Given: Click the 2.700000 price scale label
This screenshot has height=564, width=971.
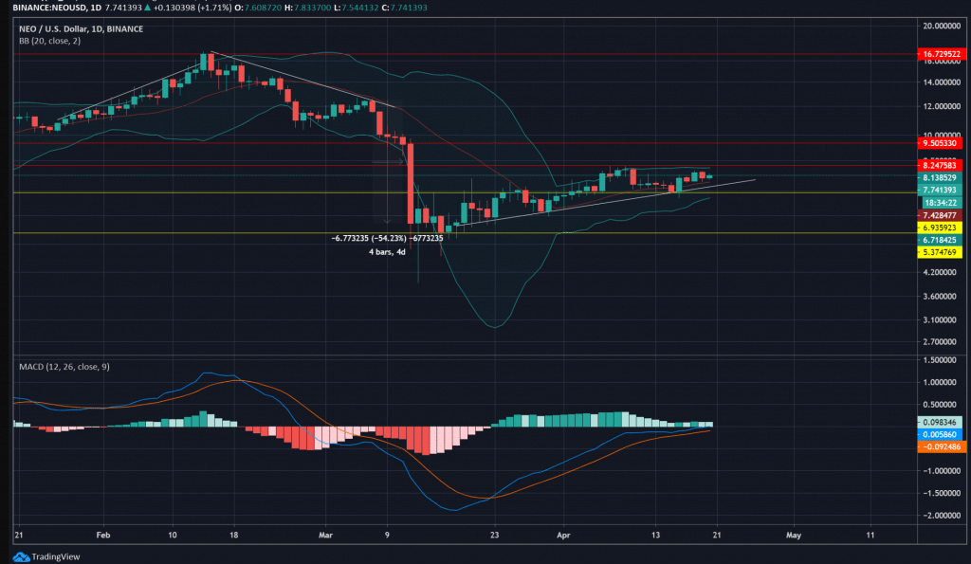Looking at the screenshot, I should (942, 342).
